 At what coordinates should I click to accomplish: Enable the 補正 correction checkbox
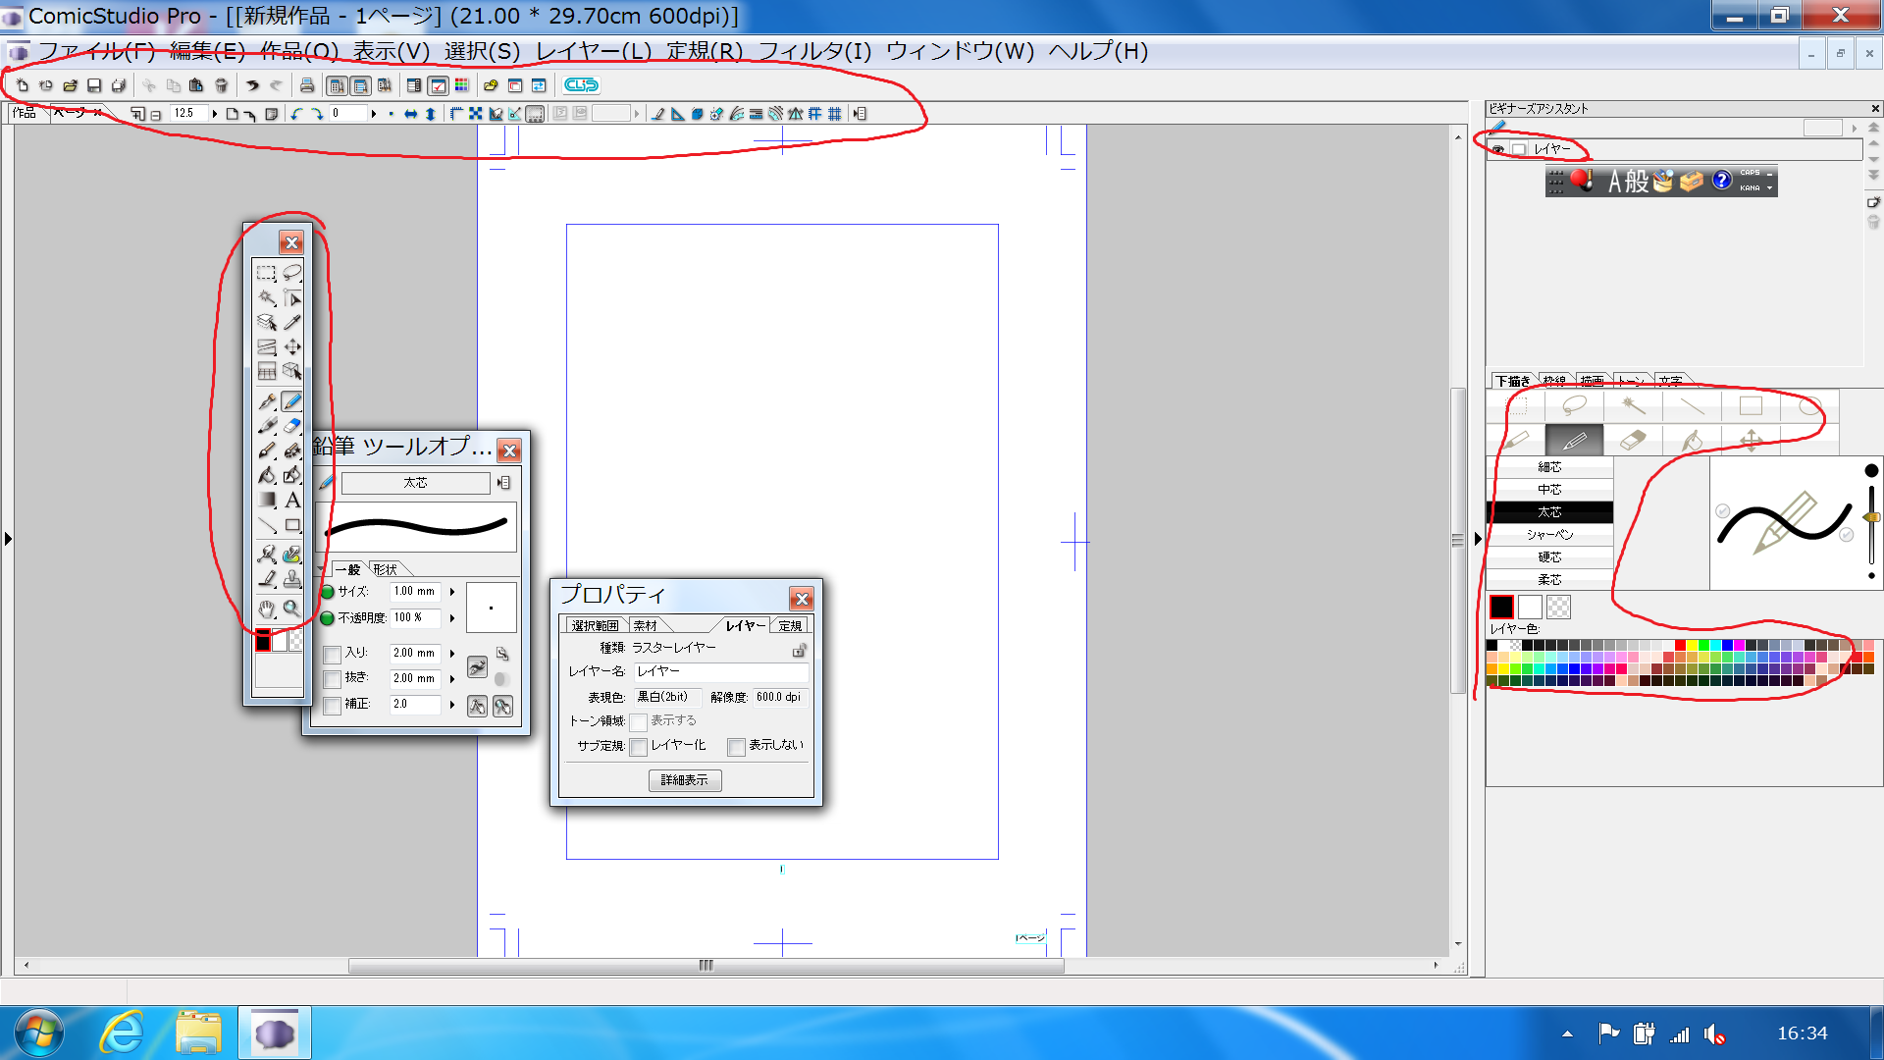point(333,705)
